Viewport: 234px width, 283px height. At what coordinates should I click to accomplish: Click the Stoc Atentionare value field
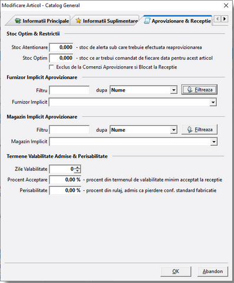pos(61,47)
